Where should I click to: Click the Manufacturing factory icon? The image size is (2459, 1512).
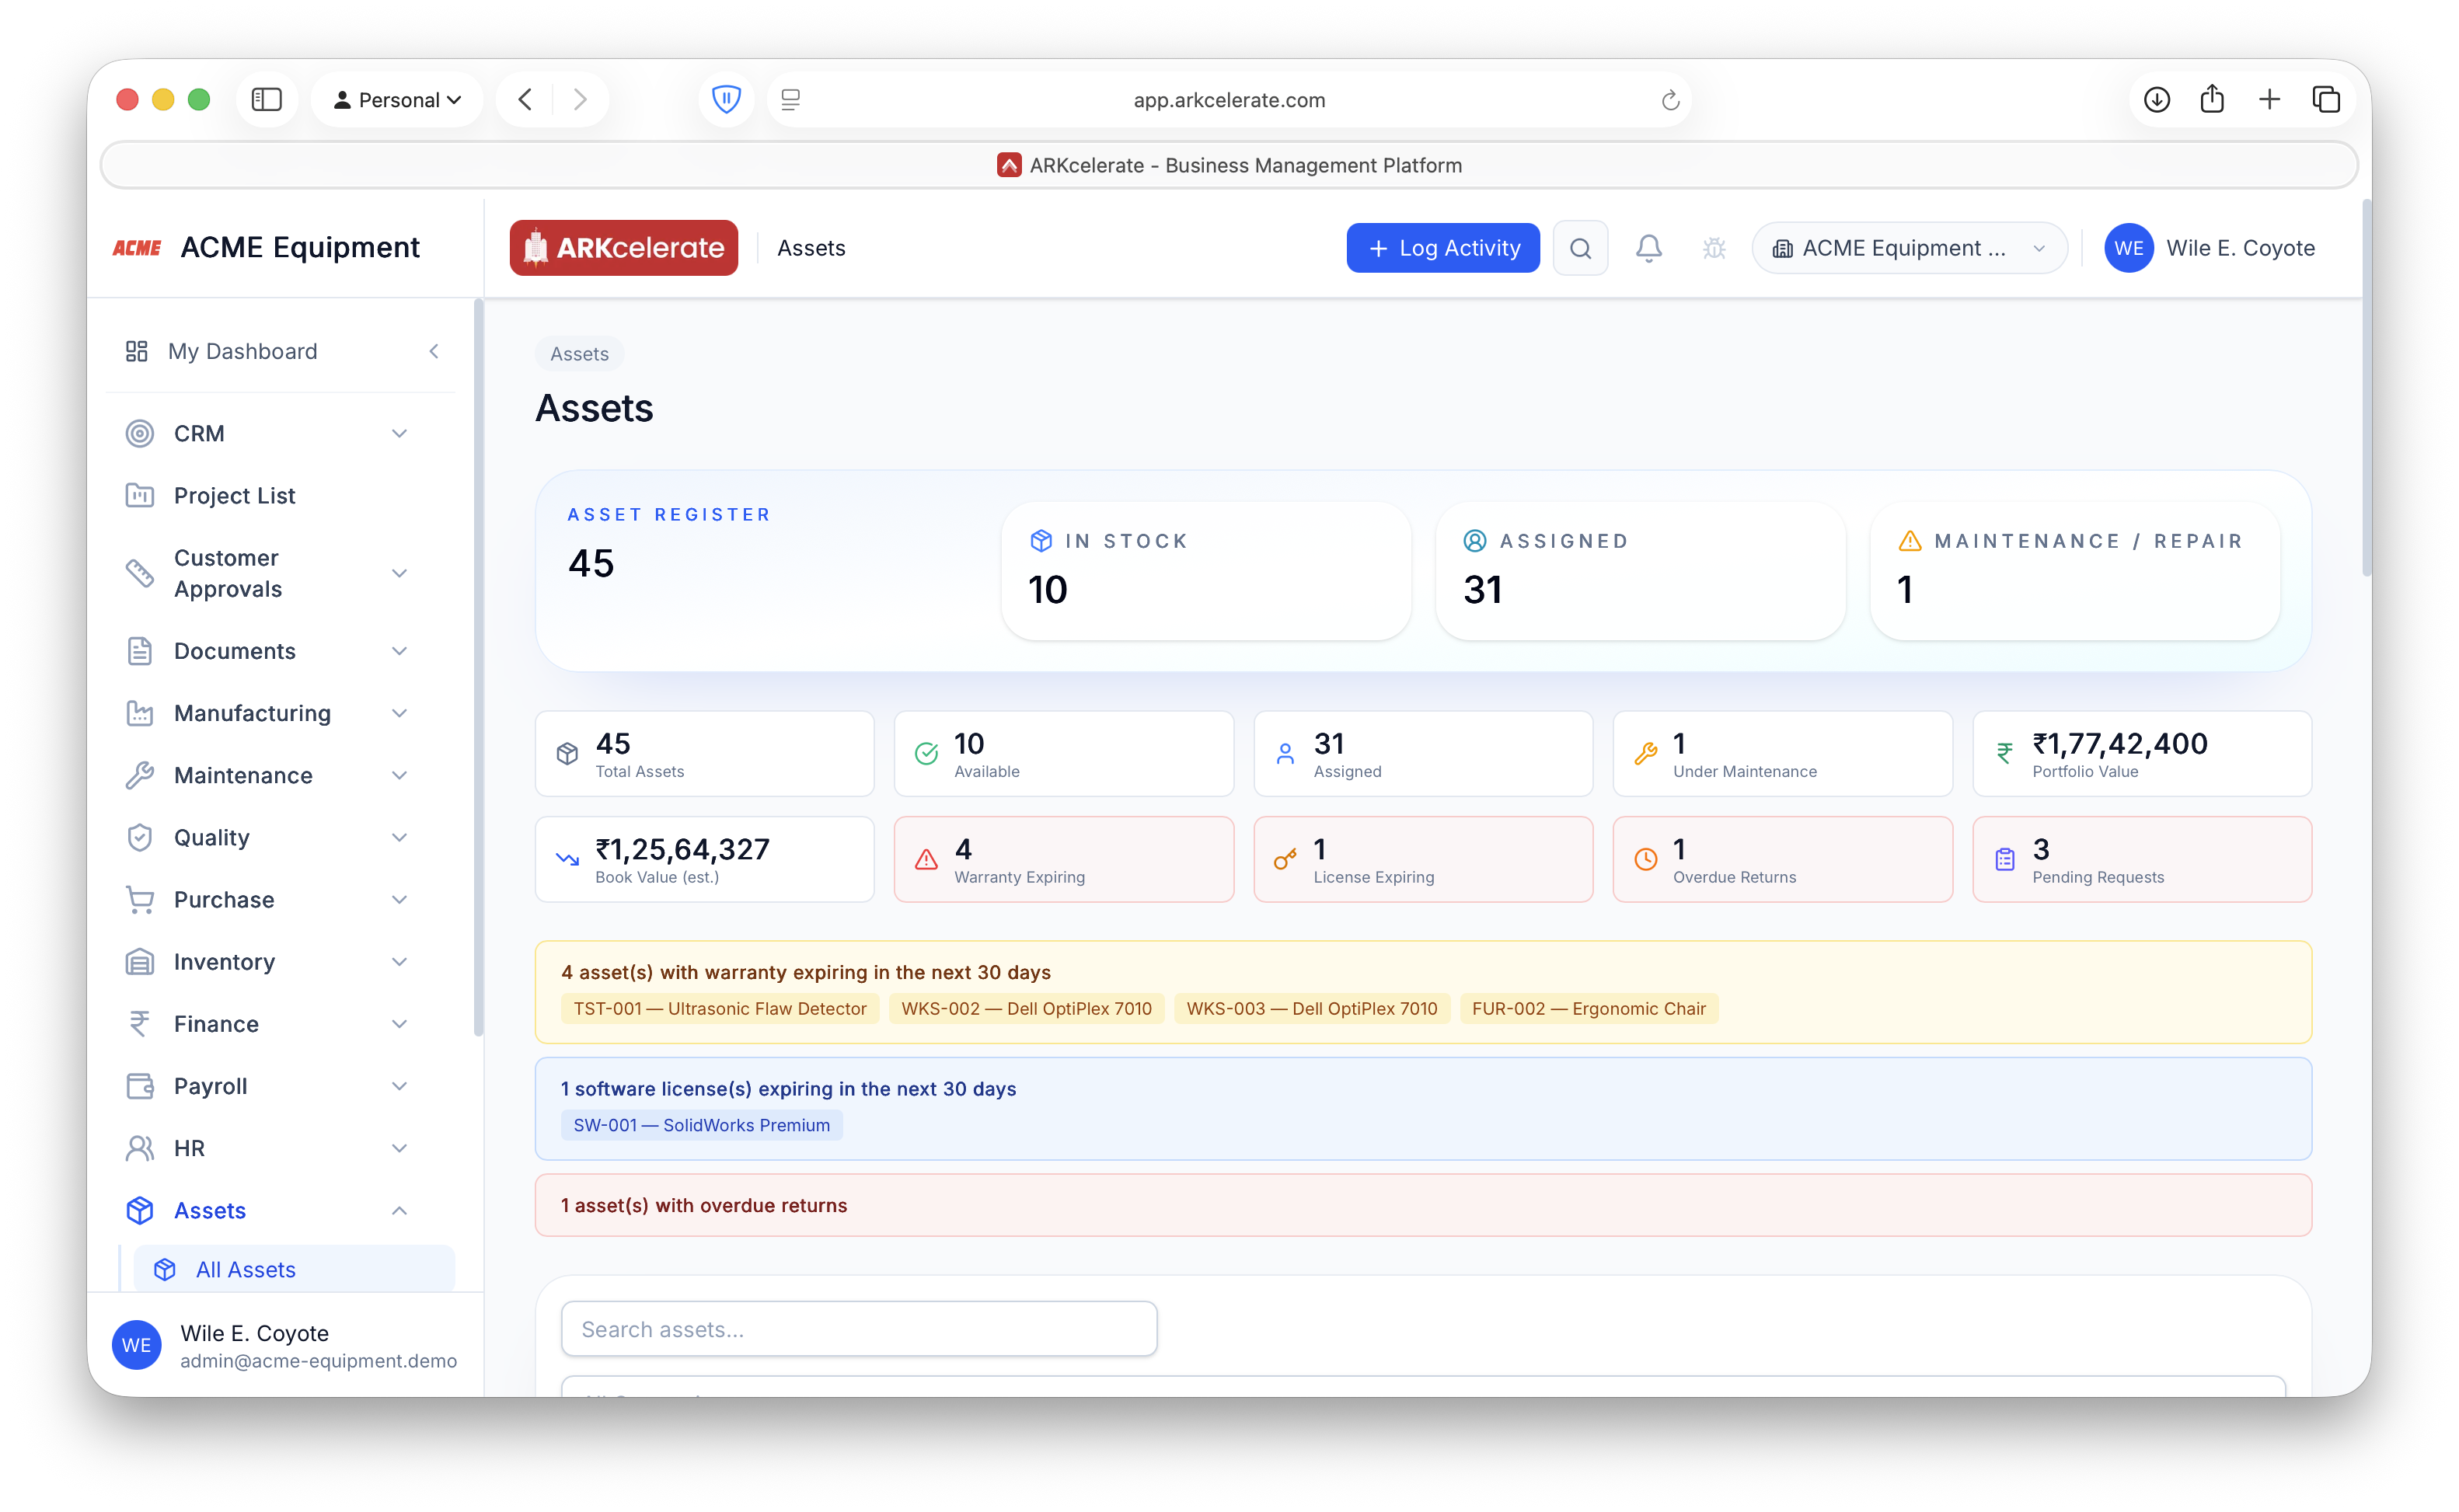(x=140, y=713)
